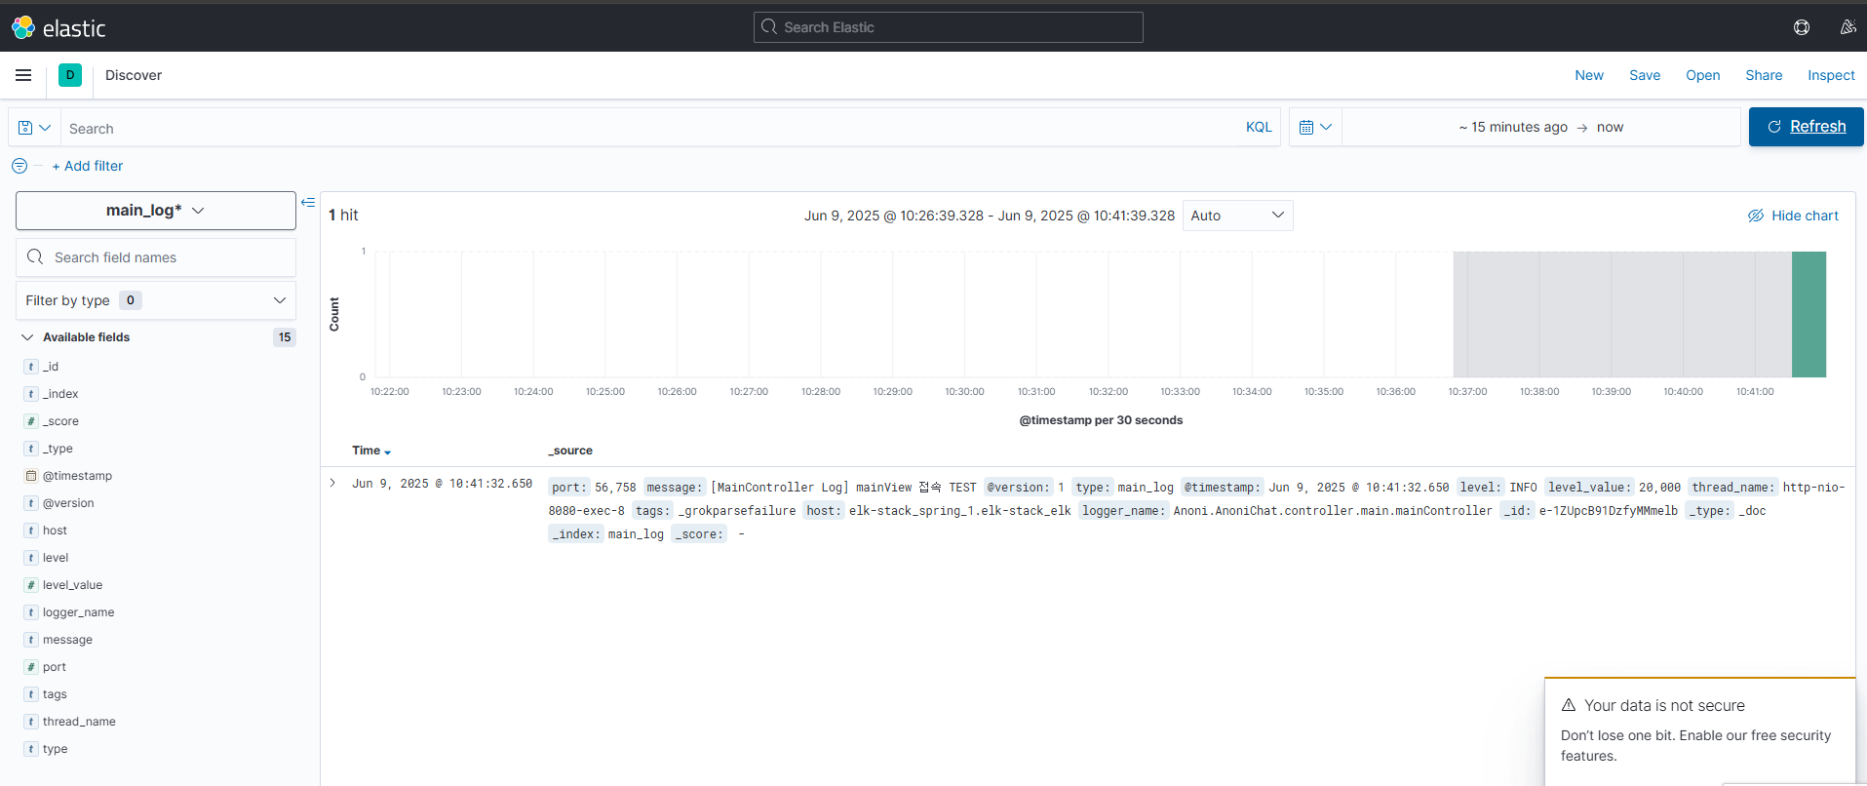Click the green D space avatar

tap(70, 75)
